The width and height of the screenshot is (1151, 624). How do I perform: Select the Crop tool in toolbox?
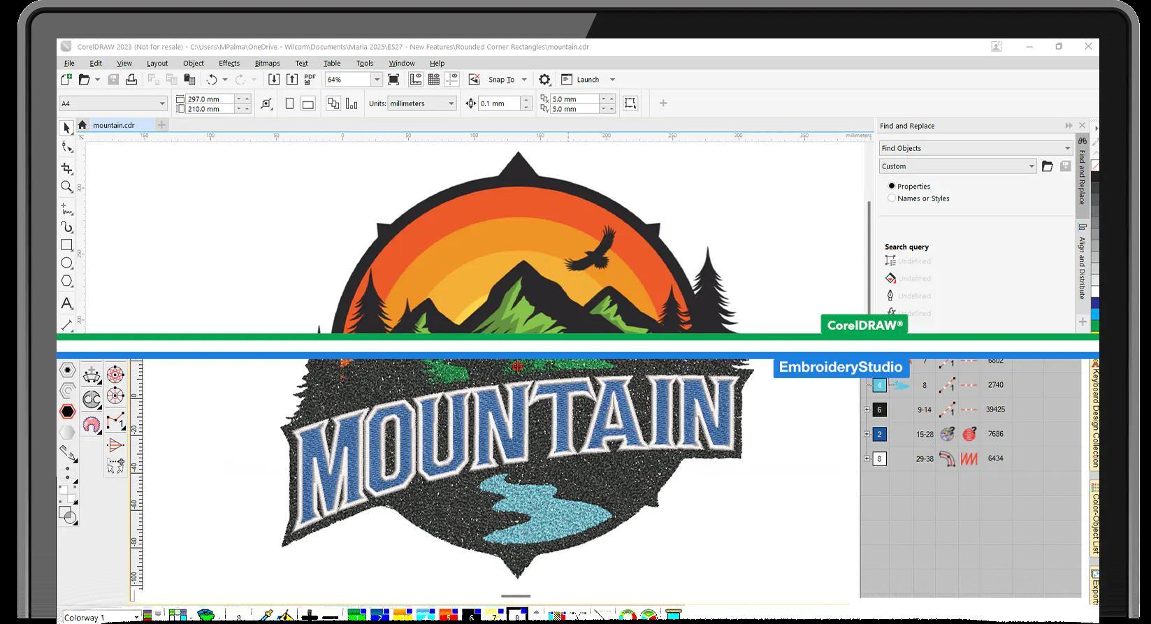coord(66,168)
